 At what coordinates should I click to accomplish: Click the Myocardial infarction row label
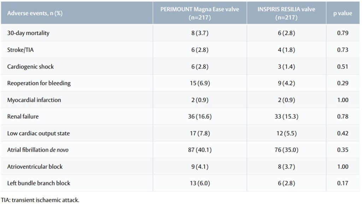pyautogui.click(x=34, y=100)
